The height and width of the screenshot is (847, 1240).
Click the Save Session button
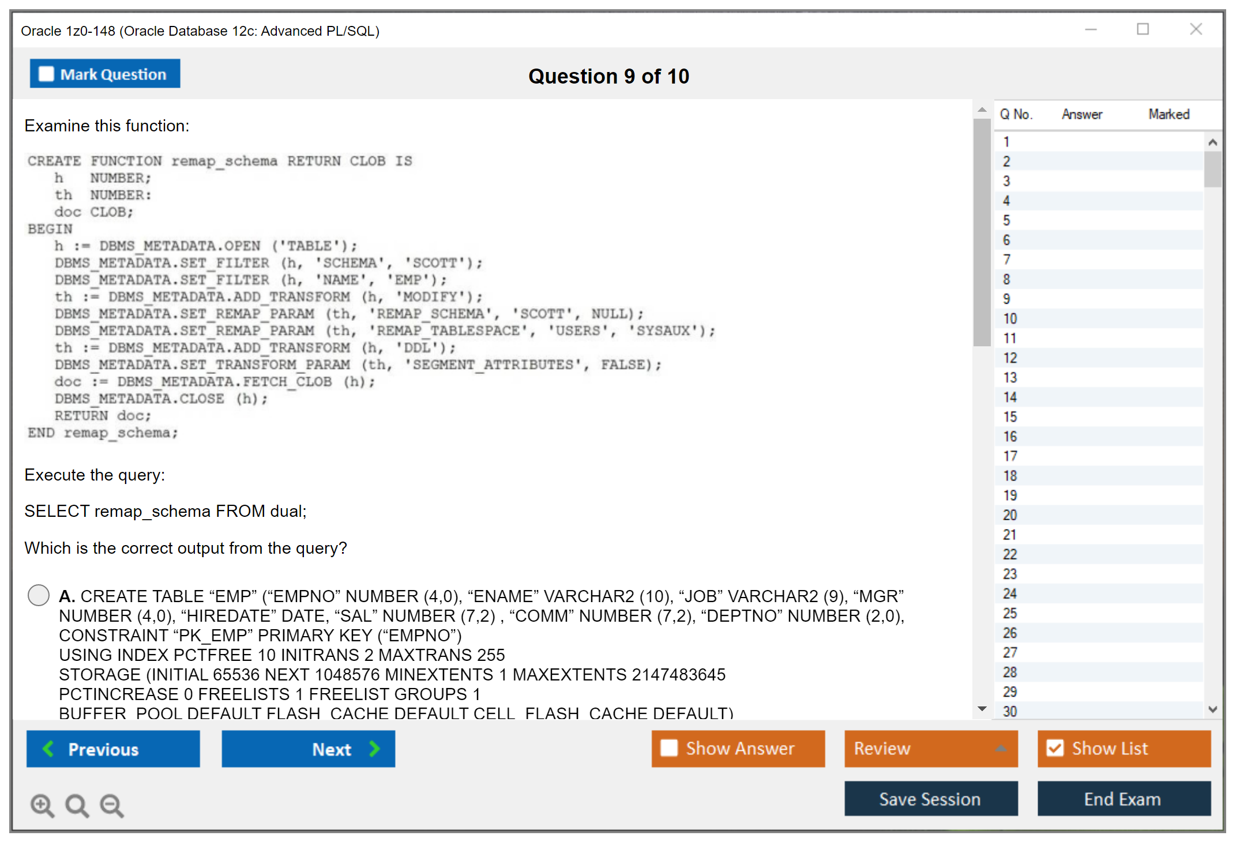point(930,799)
